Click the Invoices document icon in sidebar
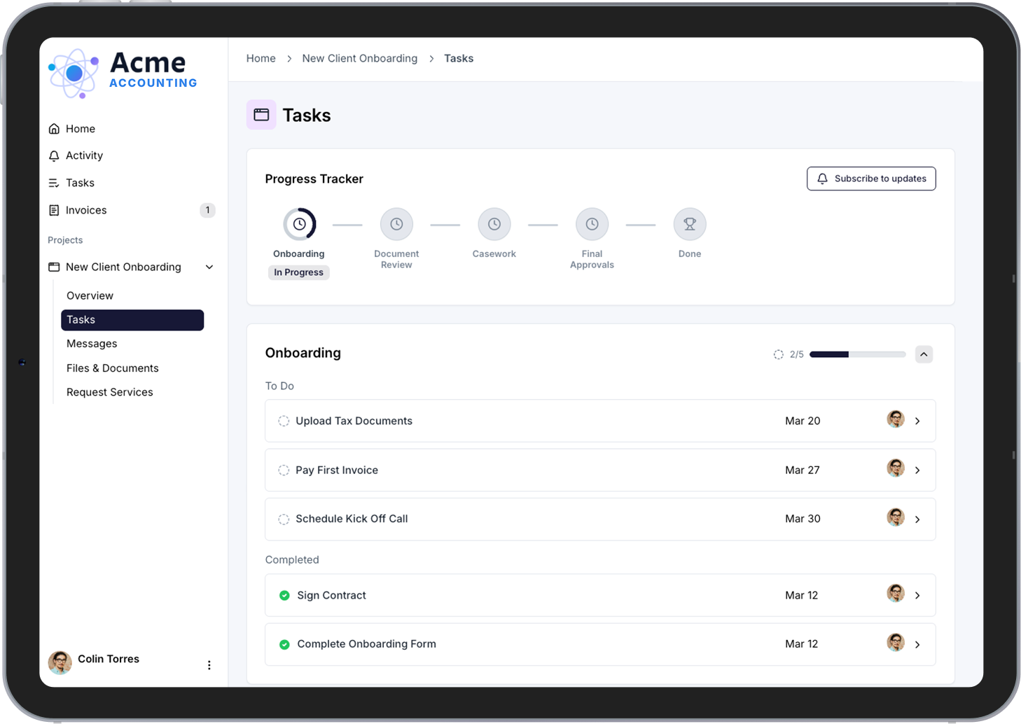The height and width of the screenshot is (724, 1021). [54, 210]
